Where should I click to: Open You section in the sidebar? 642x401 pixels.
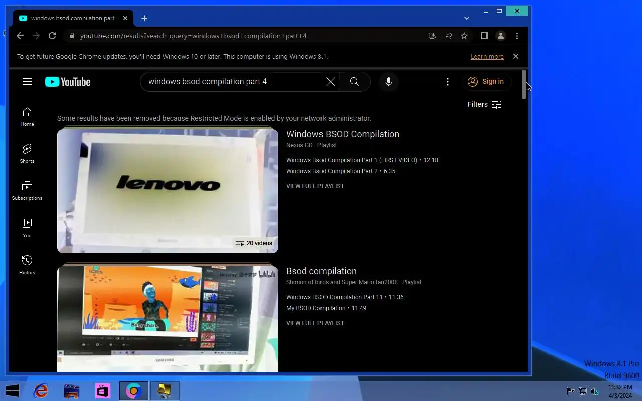coord(27,228)
